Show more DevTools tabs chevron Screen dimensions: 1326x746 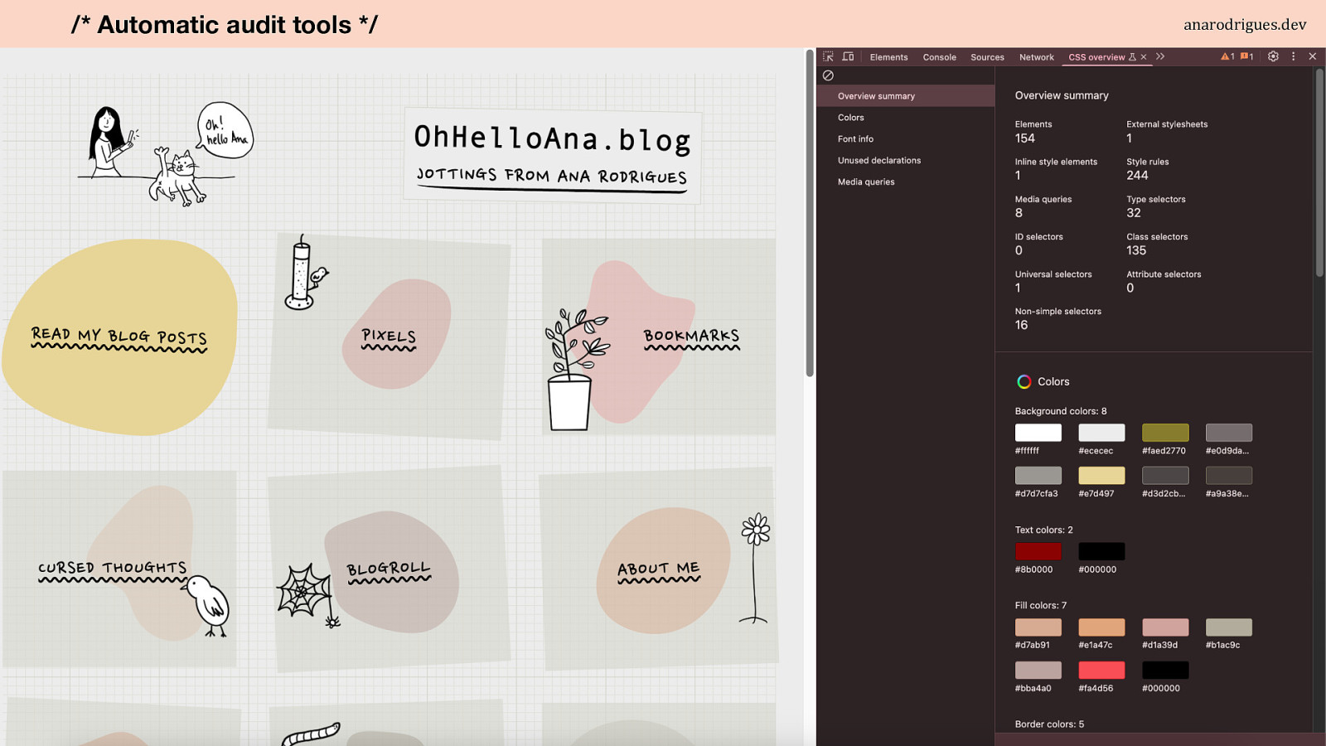pos(1160,56)
